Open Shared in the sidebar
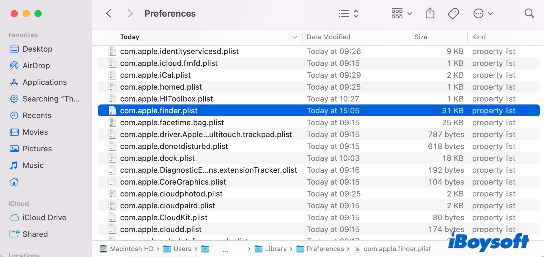 (29, 234)
